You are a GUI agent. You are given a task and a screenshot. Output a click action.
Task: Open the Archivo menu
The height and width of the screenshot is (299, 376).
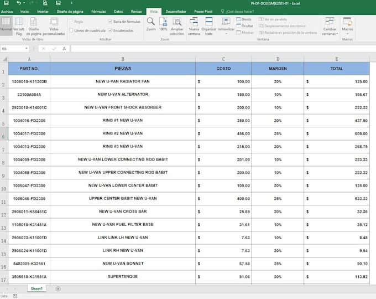[x=7, y=12]
